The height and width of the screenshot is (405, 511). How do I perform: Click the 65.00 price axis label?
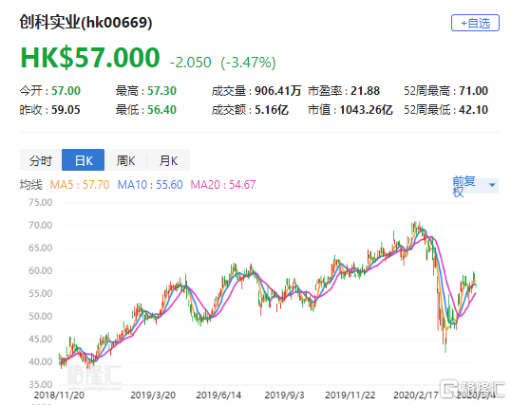[x=41, y=249]
